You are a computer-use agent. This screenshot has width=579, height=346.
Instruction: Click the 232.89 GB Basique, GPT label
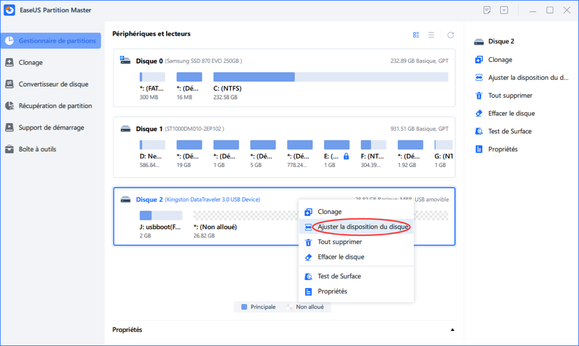pos(419,61)
